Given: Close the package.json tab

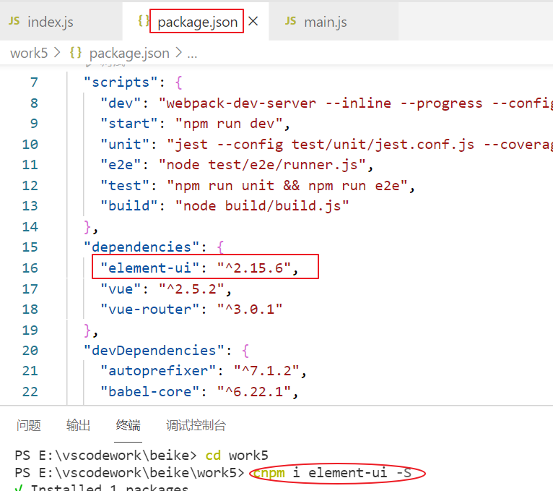Looking at the screenshot, I should pos(253,22).
